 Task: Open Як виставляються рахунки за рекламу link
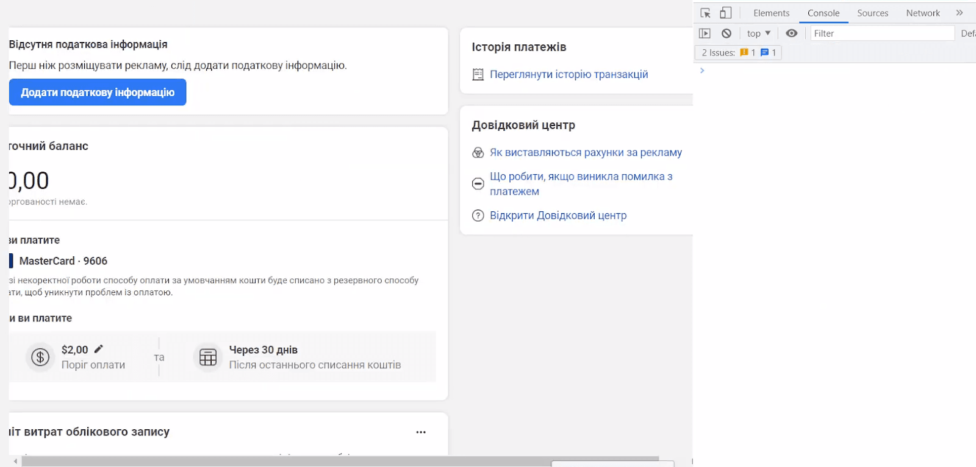(x=586, y=152)
